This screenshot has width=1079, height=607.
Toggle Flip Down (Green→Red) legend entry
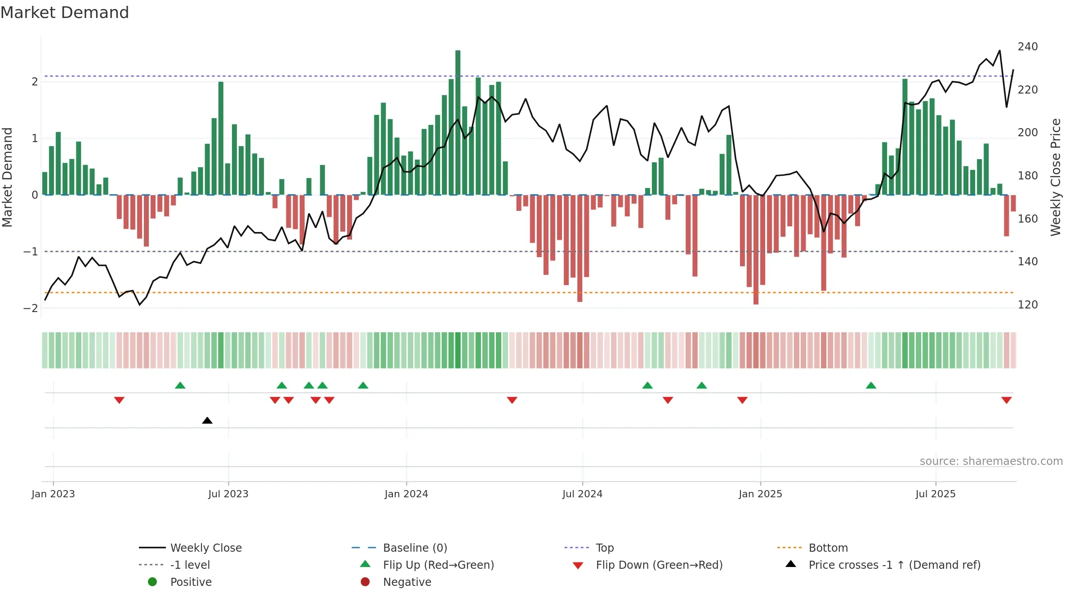648,565
